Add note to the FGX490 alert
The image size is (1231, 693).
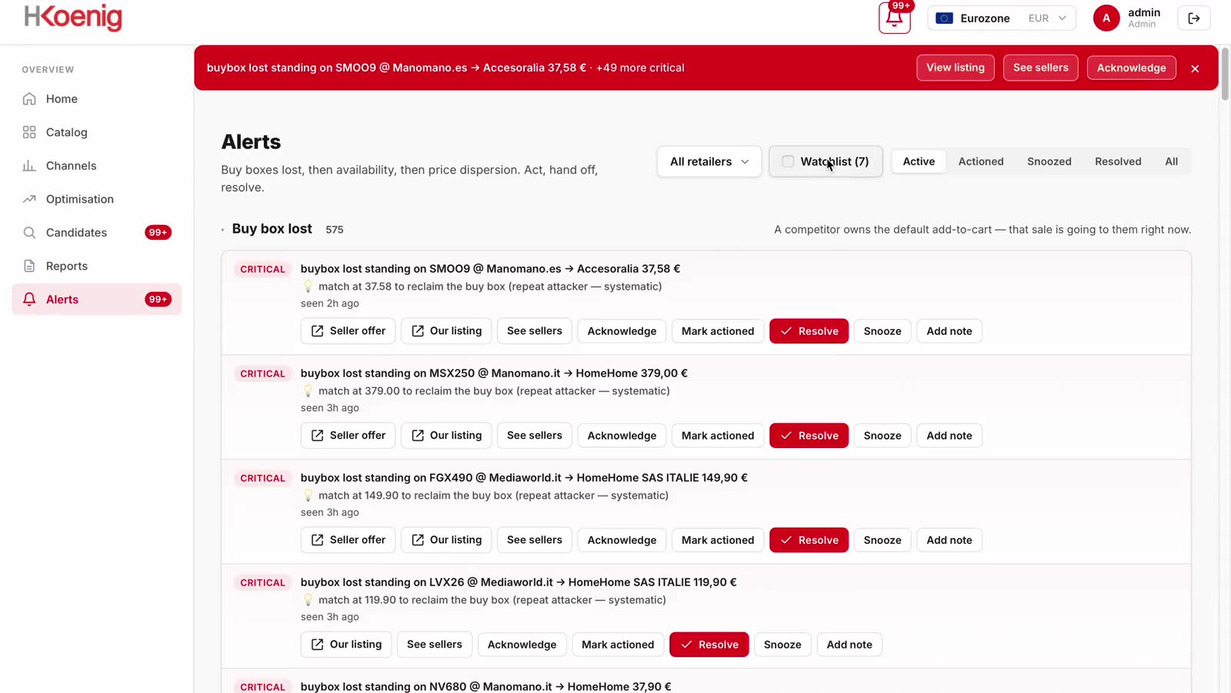(x=949, y=540)
